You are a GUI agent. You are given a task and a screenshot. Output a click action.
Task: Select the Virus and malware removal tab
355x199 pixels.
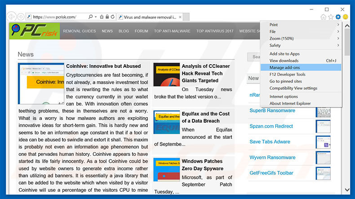tap(150, 17)
